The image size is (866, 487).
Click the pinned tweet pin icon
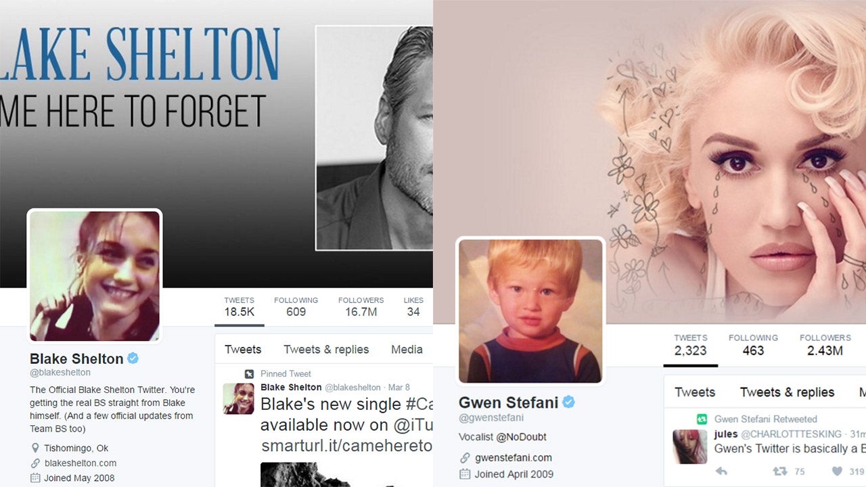(250, 373)
